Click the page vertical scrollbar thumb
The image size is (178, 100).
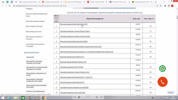coord(177,17)
